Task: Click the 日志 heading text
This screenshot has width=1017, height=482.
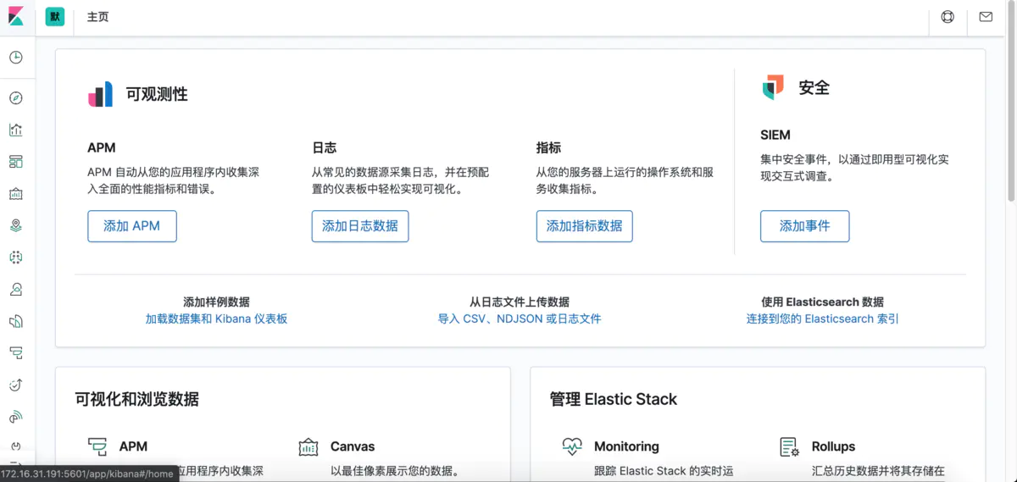Action: (x=325, y=147)
